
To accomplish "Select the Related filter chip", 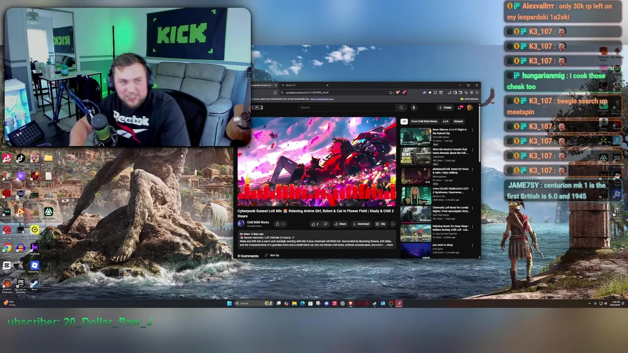I will 458,121.
